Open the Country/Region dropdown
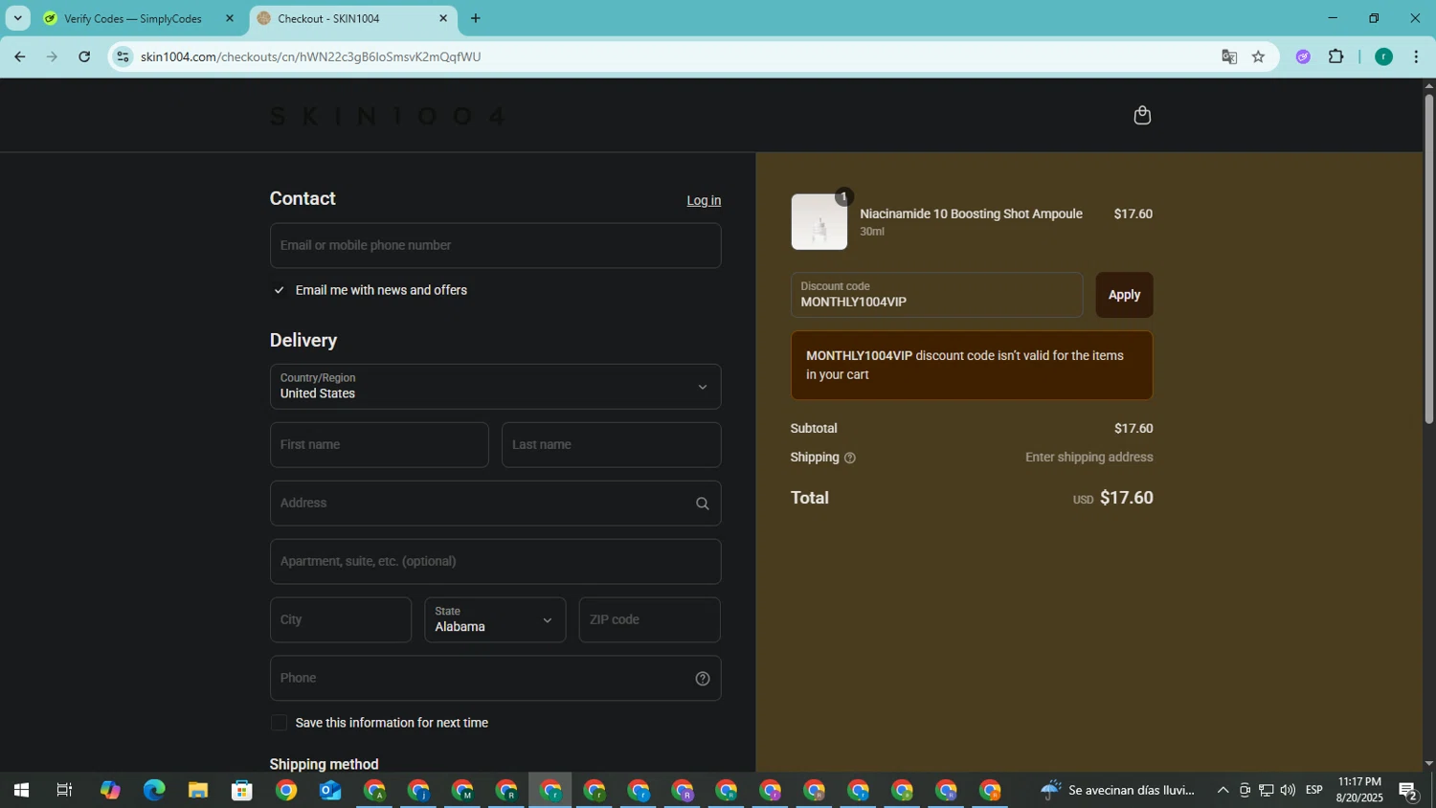The height and width of the screenshot is (808, 1436). point(495,387)
